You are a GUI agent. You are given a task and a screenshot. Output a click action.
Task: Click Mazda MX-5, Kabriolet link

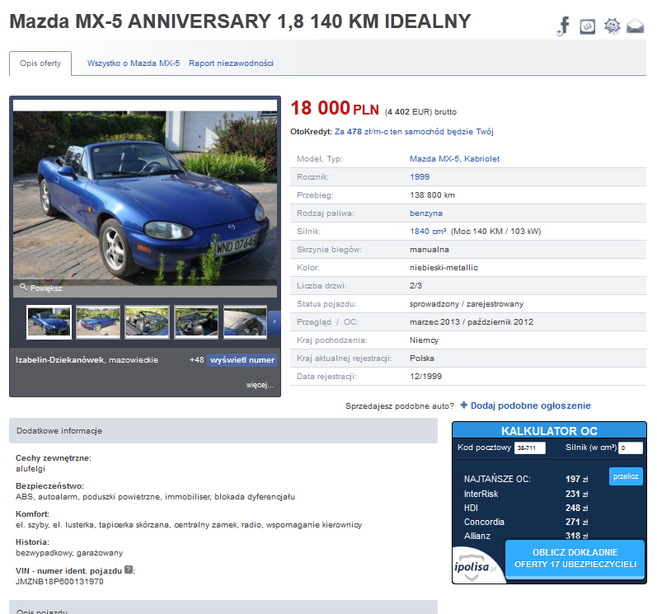tap(454, 159)
